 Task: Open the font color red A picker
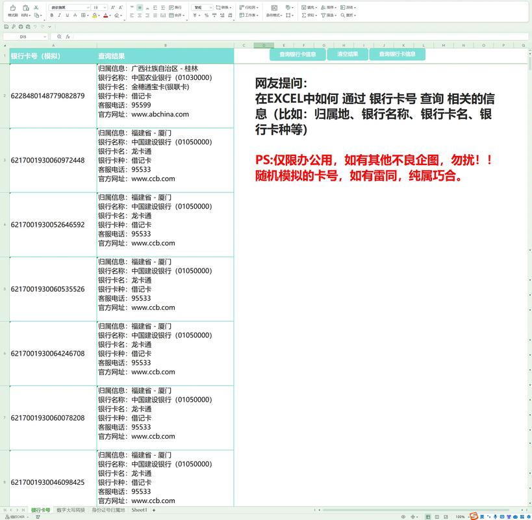point(107,15)
